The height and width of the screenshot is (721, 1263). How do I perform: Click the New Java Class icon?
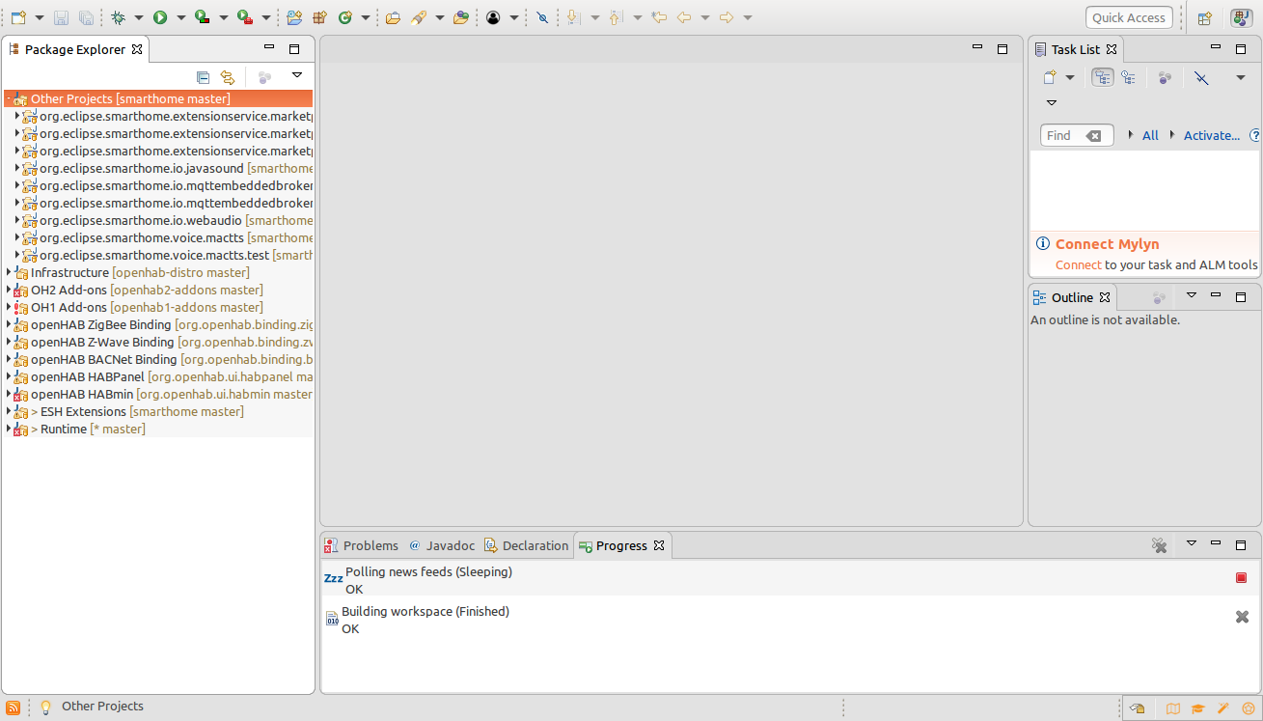(345, 17)
